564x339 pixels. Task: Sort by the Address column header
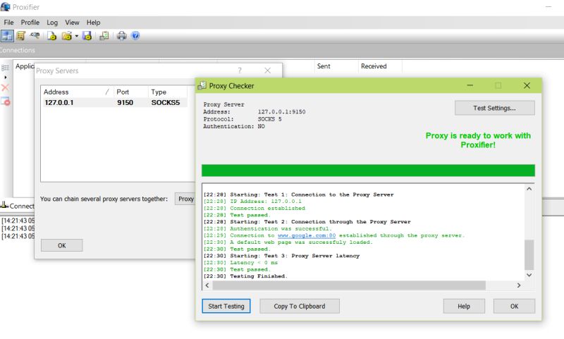(x=77, y=92)
